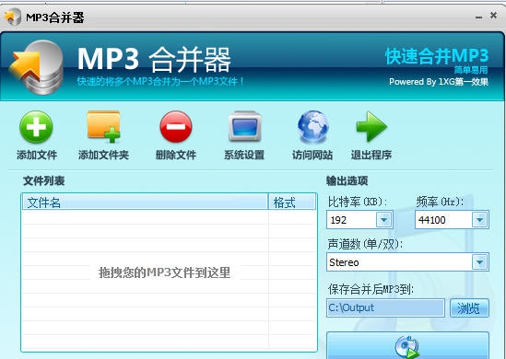Click the 文件名 column header
Viewport: 506px width, 359px height.
coord(145,203)
